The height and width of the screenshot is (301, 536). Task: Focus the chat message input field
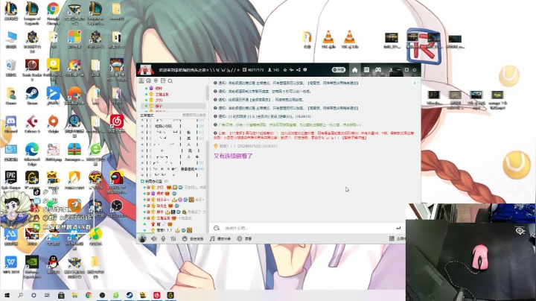click(x=307, y=228)
